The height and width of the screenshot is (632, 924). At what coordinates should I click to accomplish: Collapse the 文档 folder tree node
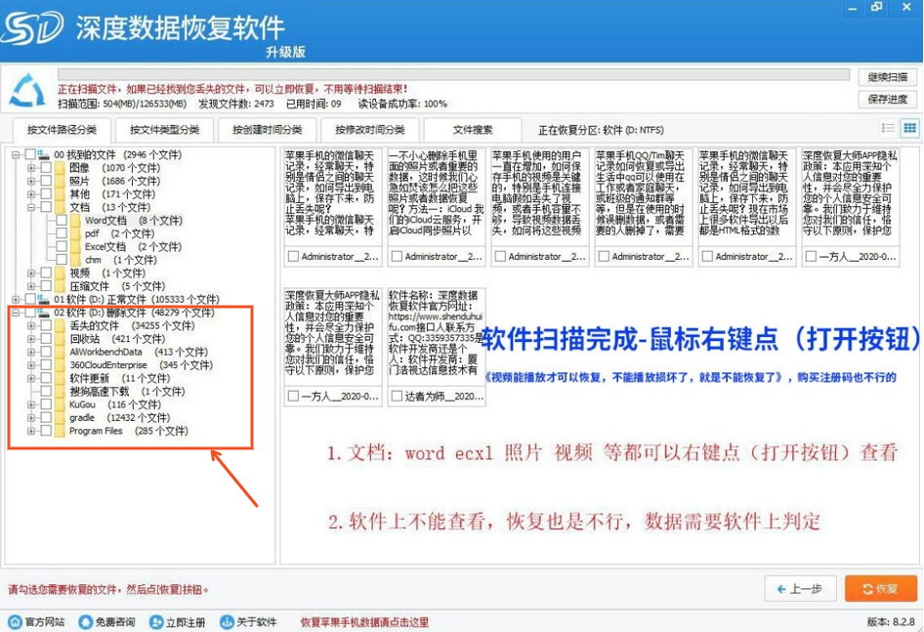(x=31, y=207)
